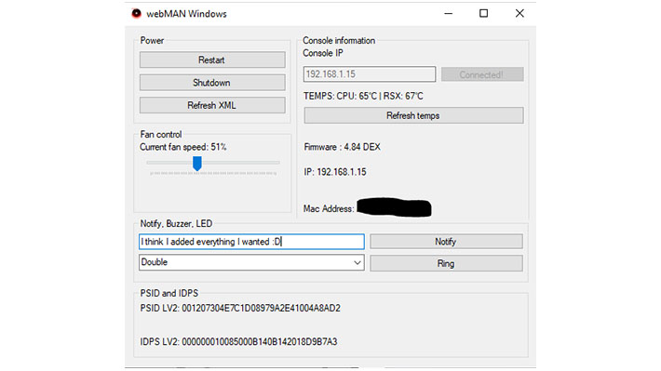Shut down the console with Shutdown
Viewport: 661px width, 371px height.
tap(212, 83)
